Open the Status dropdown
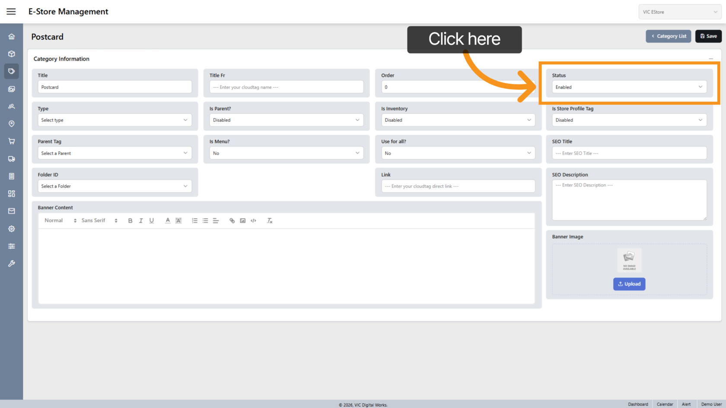Screen dimensions: 726x408 629,87
